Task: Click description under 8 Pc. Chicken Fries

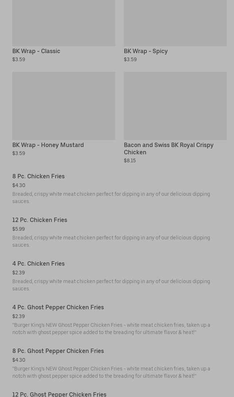Action: pos(111,198)
